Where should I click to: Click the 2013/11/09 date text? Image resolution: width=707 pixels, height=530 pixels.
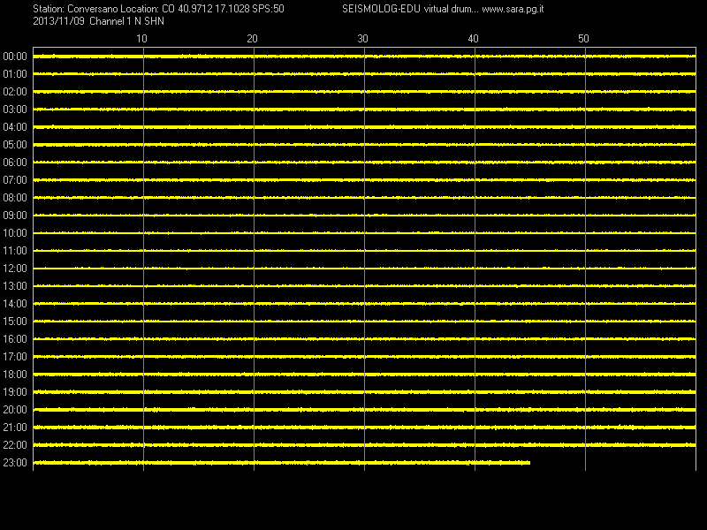click(x=58, y=21)
